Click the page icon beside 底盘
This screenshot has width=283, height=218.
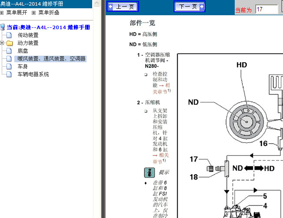click(x=9, y=51)
